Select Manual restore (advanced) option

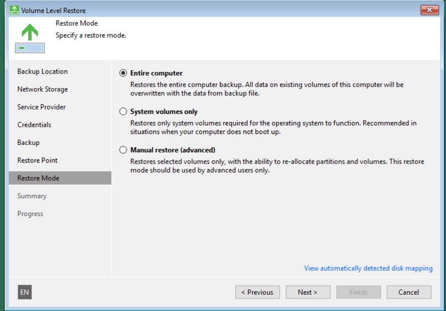(x=123, y=150)
